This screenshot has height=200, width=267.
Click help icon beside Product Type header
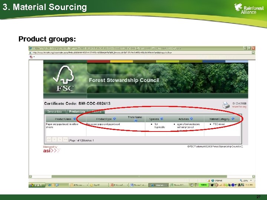point(115,119)
